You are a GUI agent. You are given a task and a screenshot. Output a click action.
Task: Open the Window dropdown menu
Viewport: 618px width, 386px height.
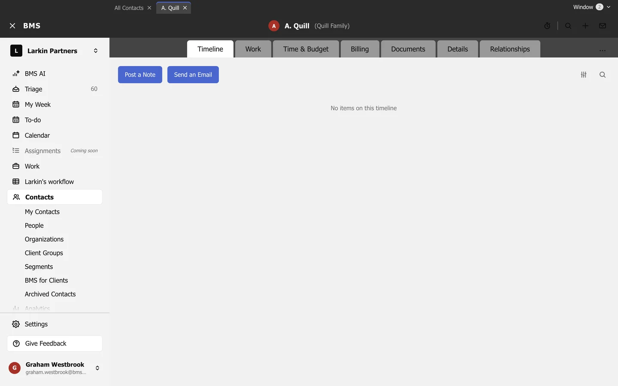[591, 7]
